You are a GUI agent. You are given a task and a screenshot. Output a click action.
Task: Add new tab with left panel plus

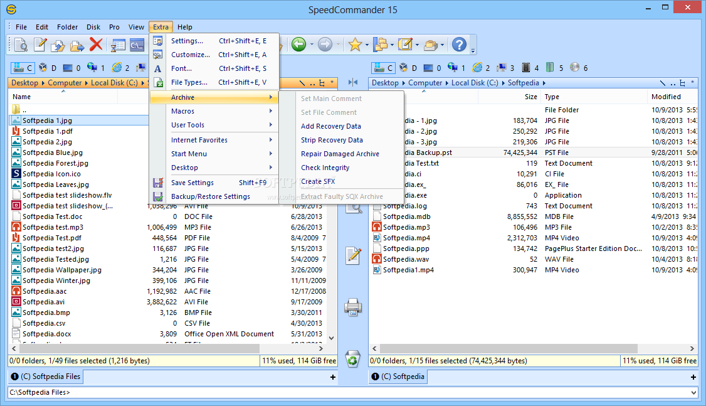333,377
